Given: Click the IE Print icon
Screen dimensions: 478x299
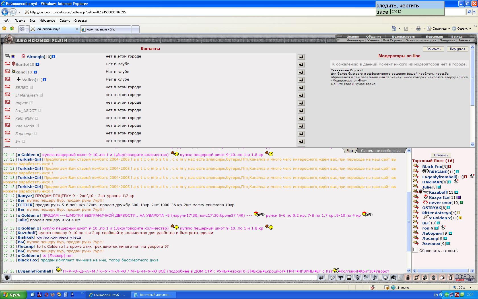Looking at the screenshot, I should [x=418, y=28].
